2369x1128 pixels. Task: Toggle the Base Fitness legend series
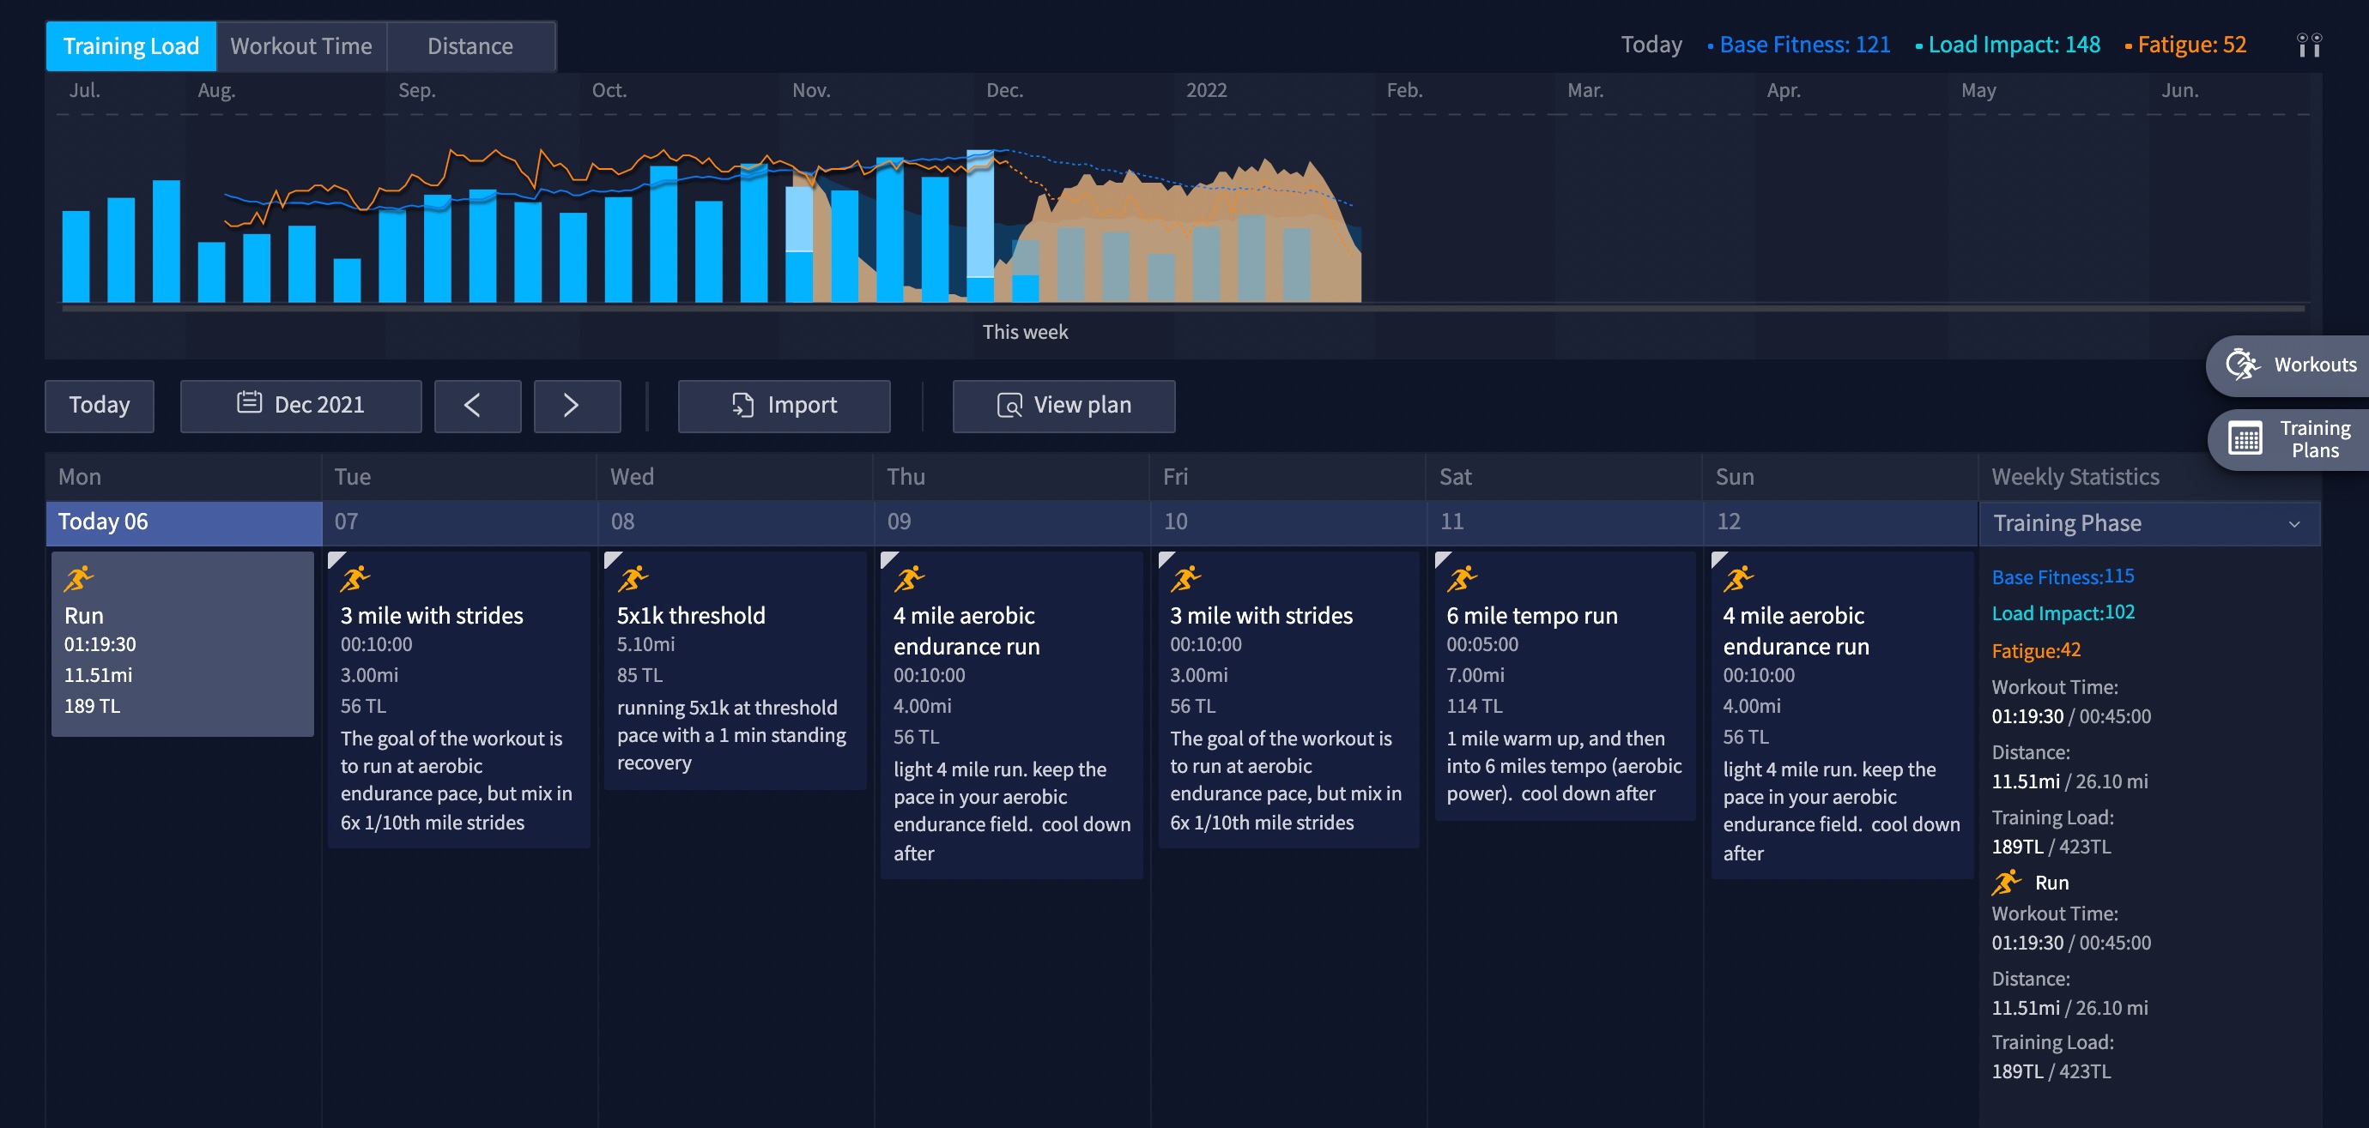[x=1798, y=44]
